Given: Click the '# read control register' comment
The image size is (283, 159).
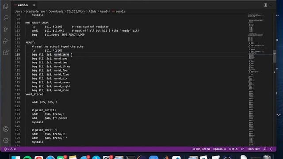Looking at the screenshot, I should (x=90, y=26).
